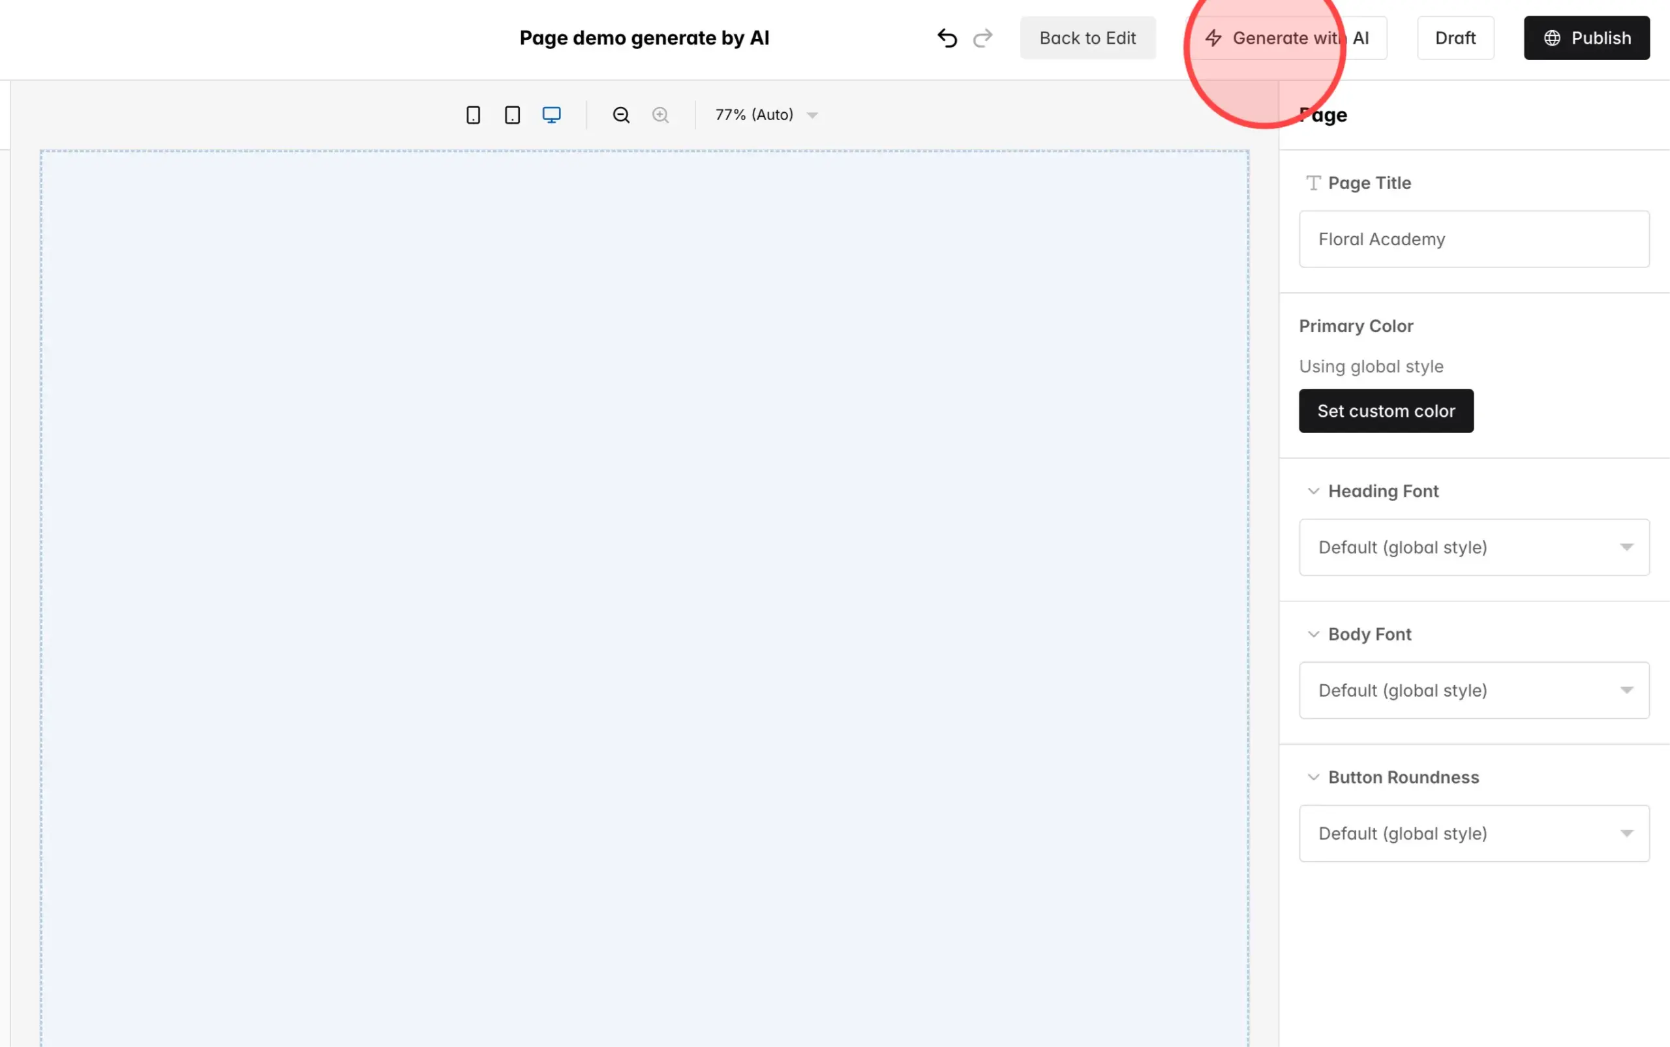Switch to mobile phone preview
The width and height of the screenshot is (1670, 1047).
pos(473,115)
